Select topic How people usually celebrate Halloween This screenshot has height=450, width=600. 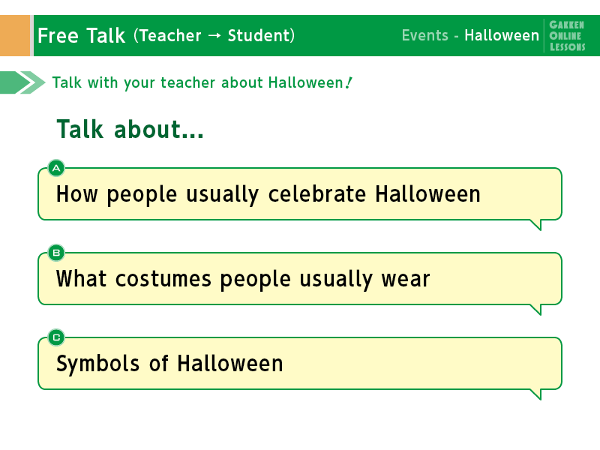coord(299,194)
